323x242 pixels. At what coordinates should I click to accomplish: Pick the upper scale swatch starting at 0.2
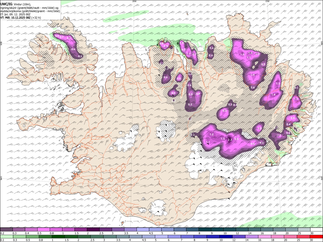(6, 230)
